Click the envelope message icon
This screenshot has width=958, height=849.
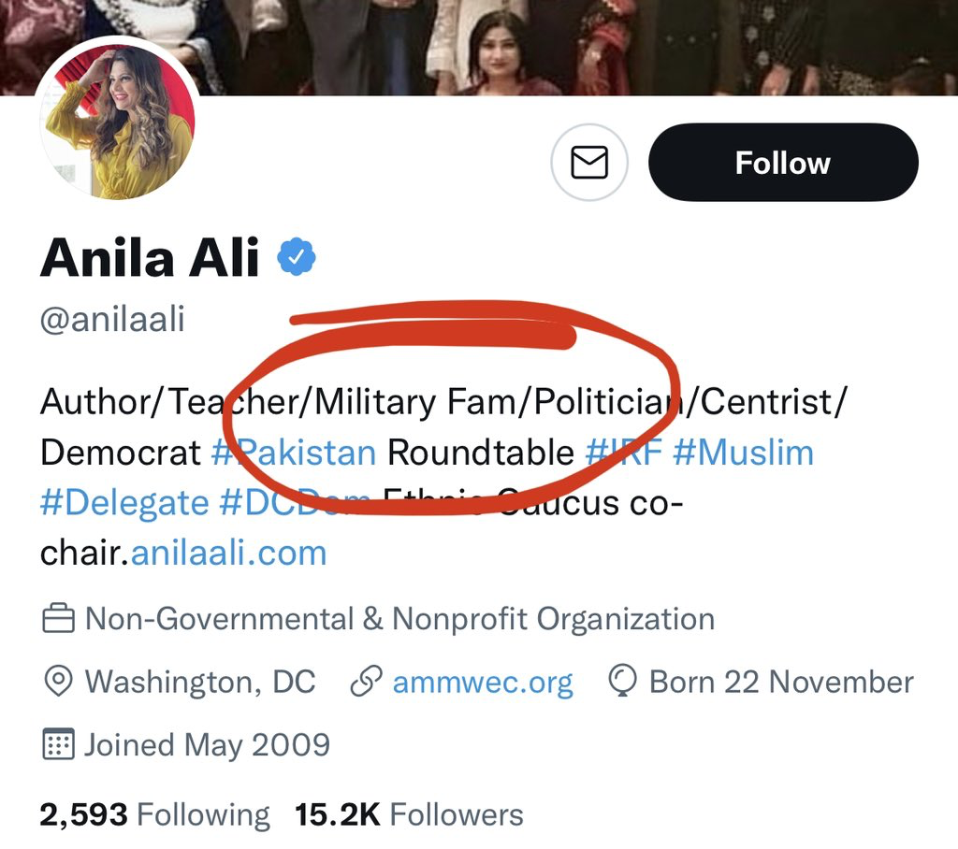[x=589, y=163]
